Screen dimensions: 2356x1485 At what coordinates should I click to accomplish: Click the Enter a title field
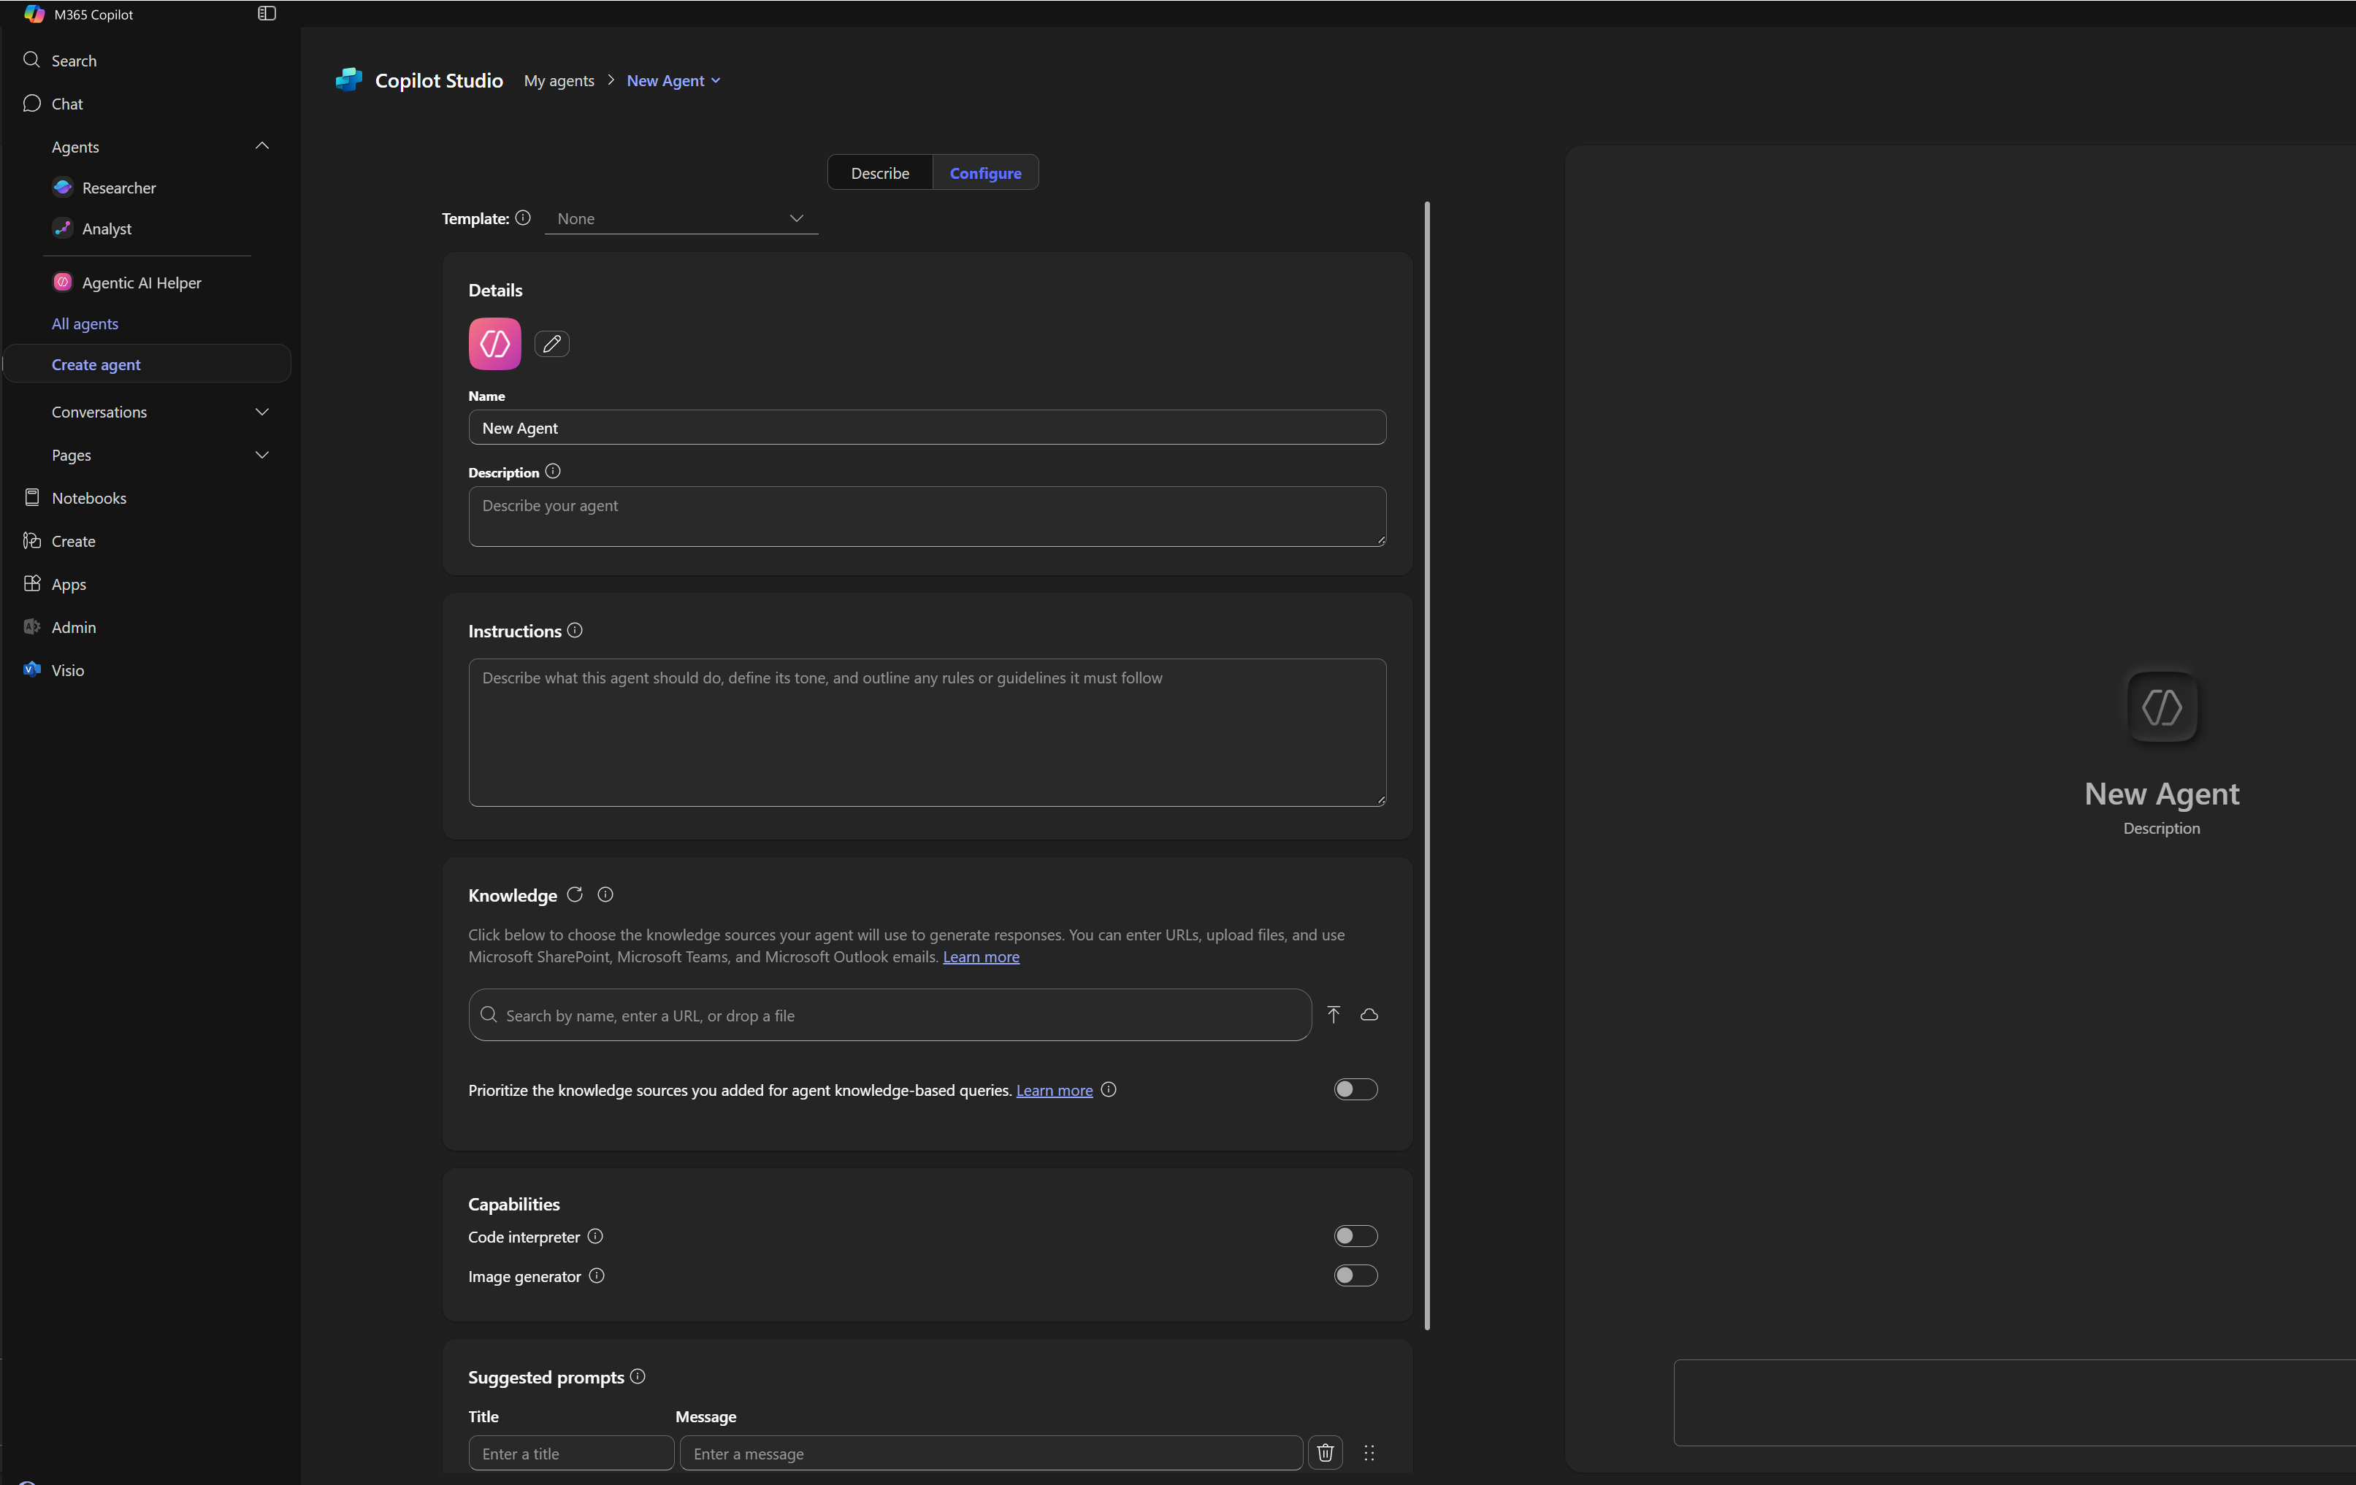[571, 1453]
